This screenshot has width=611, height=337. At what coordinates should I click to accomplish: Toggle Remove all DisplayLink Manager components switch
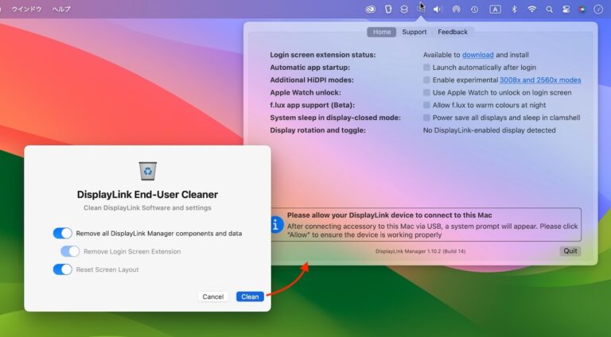(x=62, y=233)
